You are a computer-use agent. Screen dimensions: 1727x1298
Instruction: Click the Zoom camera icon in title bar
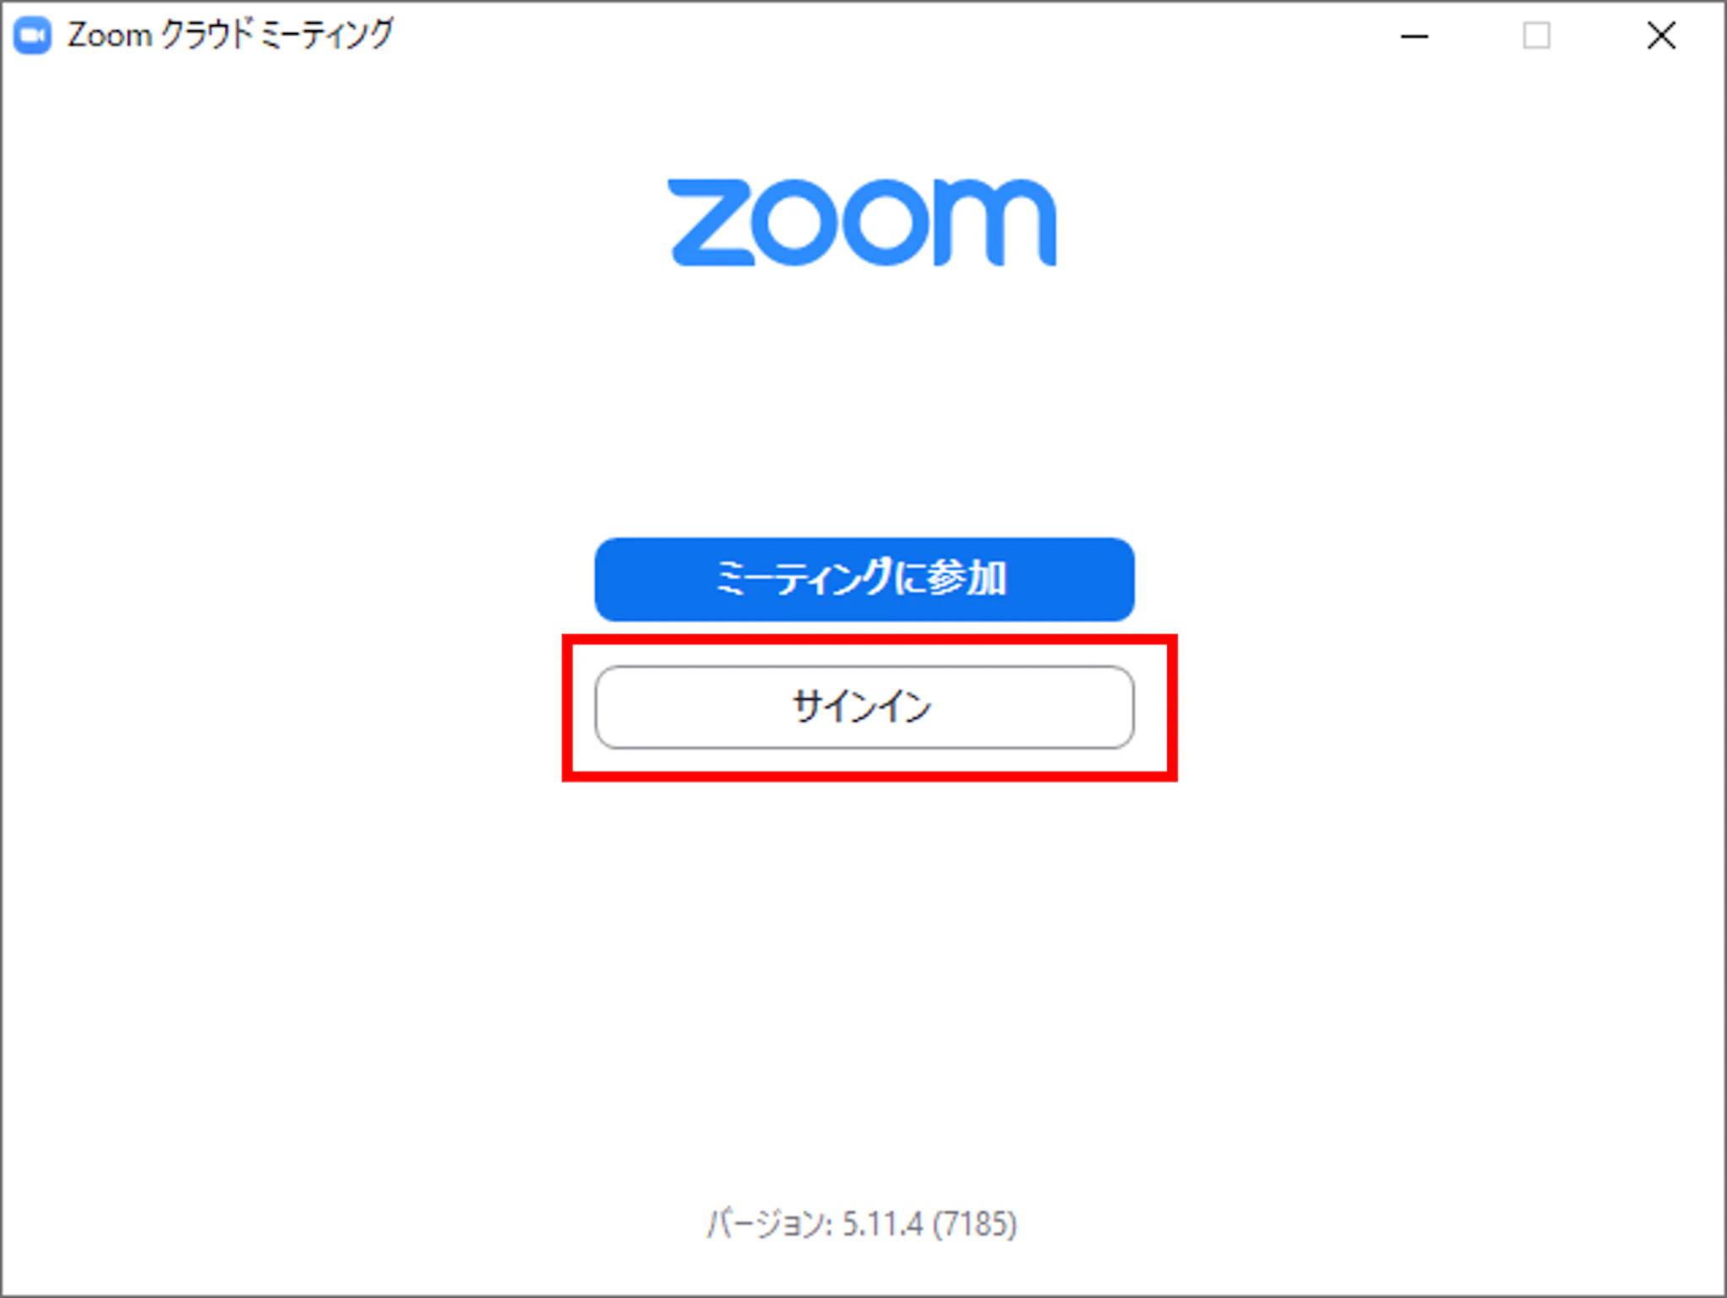click(32, 36)
